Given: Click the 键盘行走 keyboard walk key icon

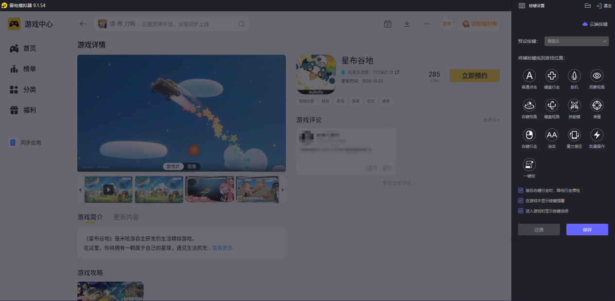Looking at the screenshot, I should tap(551, 76).
